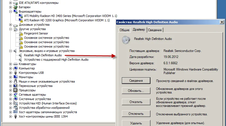Click the Видеоадаптеры display icon
Viewport: 226px width, 126px height.
(16, 11)
